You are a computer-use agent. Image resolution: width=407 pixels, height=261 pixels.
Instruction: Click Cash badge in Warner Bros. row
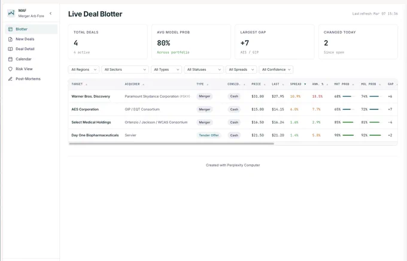(234, 96)
